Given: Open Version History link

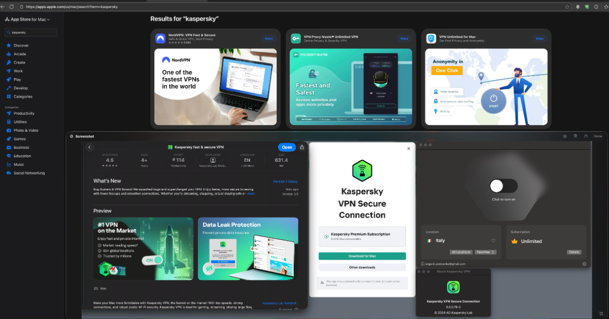Looking at the screenshot, I should pyautogui.click(x=285, y=181).
